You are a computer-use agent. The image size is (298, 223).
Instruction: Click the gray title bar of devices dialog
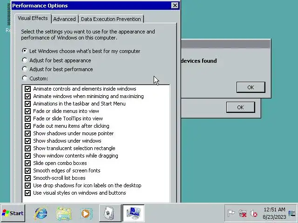pos(225,44)
